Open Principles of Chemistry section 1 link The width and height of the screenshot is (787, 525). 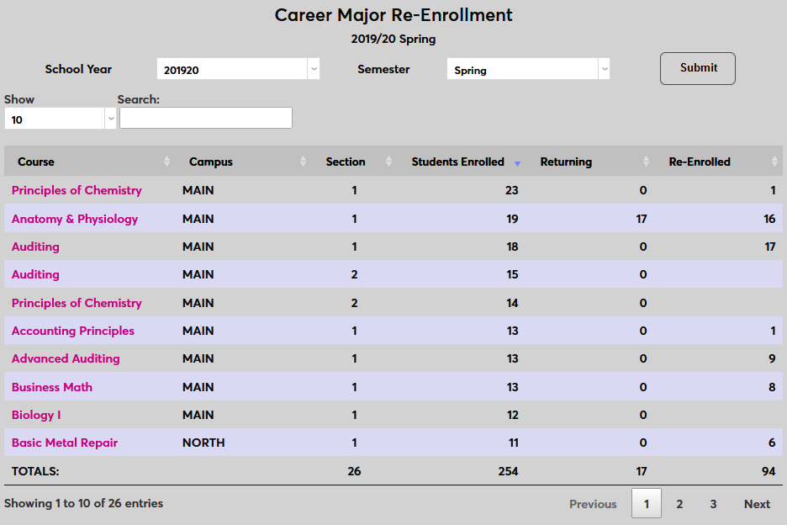pyautogui.click(x=77, y=190)
